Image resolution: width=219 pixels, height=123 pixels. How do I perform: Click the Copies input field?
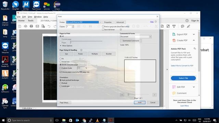tap(69, 27)
